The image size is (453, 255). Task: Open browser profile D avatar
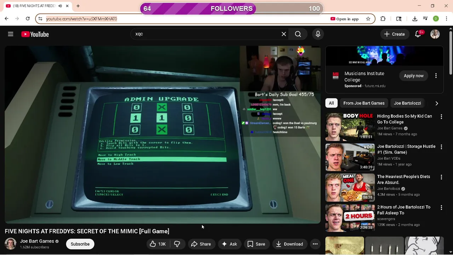[x=436, y=19]
